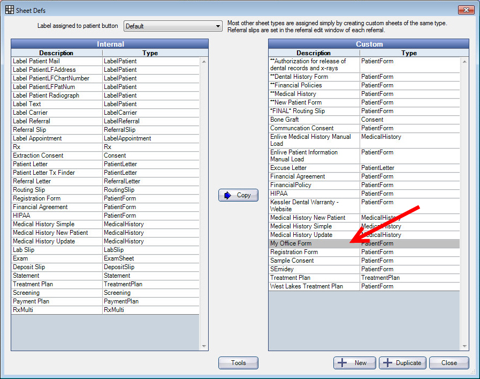
Task: Select Enlive Patient Information Manual Load
Action: tap(364, 156)
